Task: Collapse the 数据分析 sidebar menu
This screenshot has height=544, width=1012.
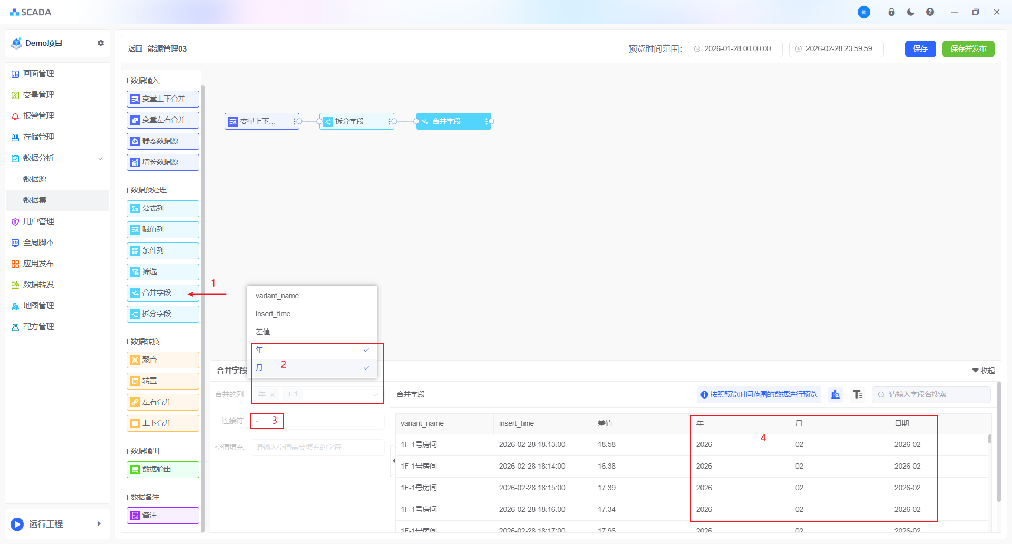Action: click(100, 158)
